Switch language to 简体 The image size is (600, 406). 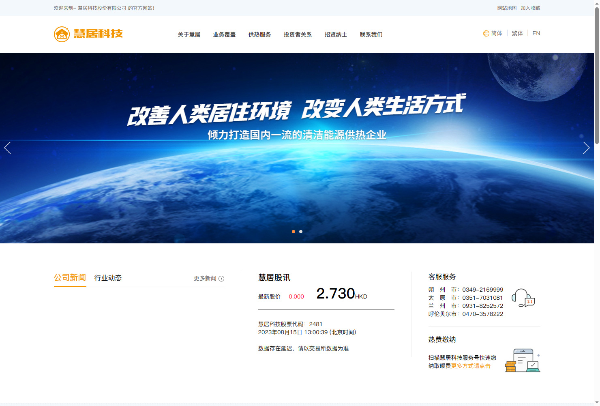tap(497, 33)
